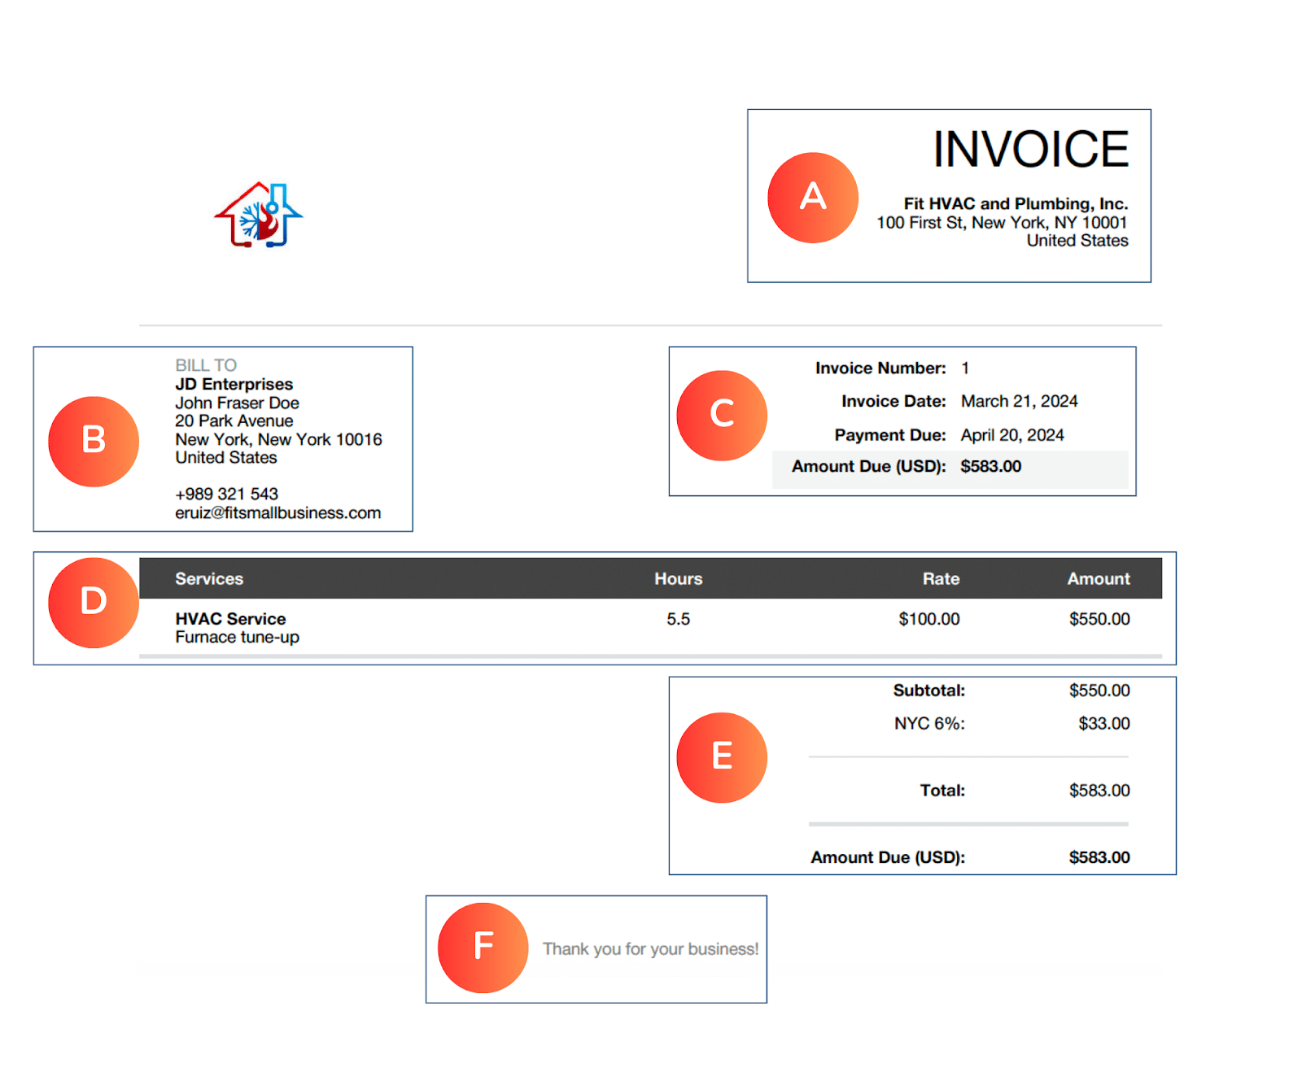This screenshot has height=1085, width=1302.
Task: Click the HVAC Service line item
Action: (x=230, y=619)
